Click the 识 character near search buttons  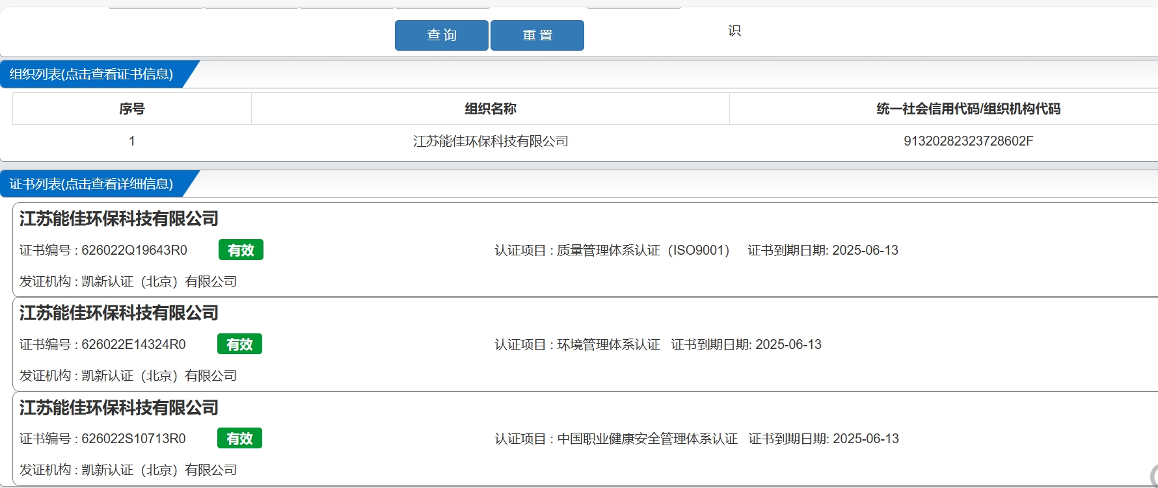734,31
